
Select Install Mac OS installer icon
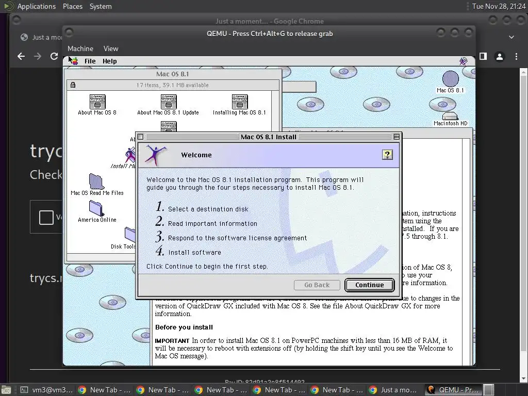click(130, 155)
